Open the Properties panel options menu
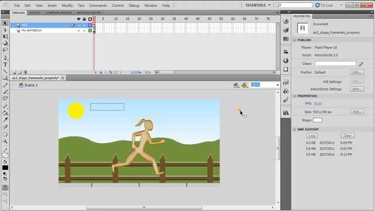Image resolution: width=375 pixels, height=211 pixels. [371, 16]
